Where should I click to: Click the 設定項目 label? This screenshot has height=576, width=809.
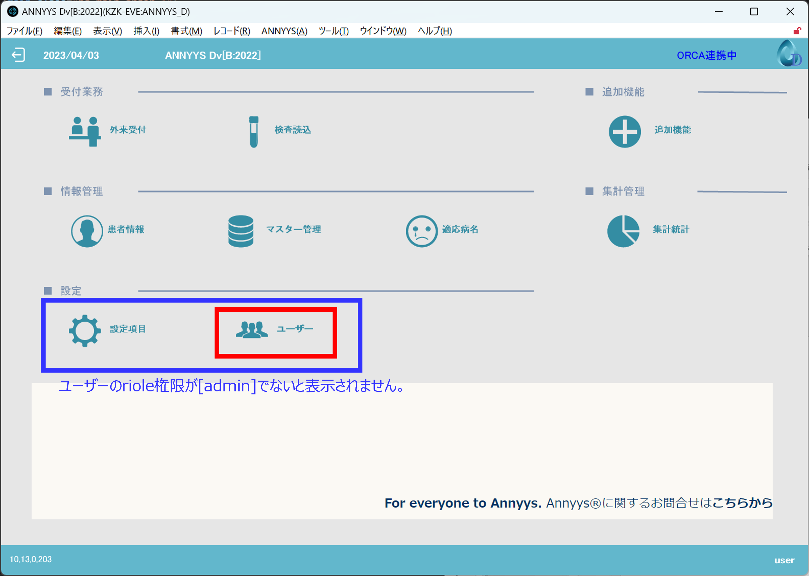[x=128, y=329]
